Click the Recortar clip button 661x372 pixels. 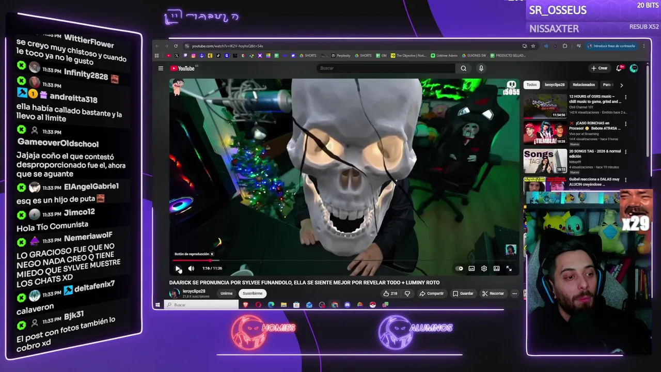pos(493,293)
